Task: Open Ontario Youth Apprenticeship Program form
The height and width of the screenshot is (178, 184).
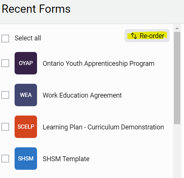Action: tap(98, 64)
